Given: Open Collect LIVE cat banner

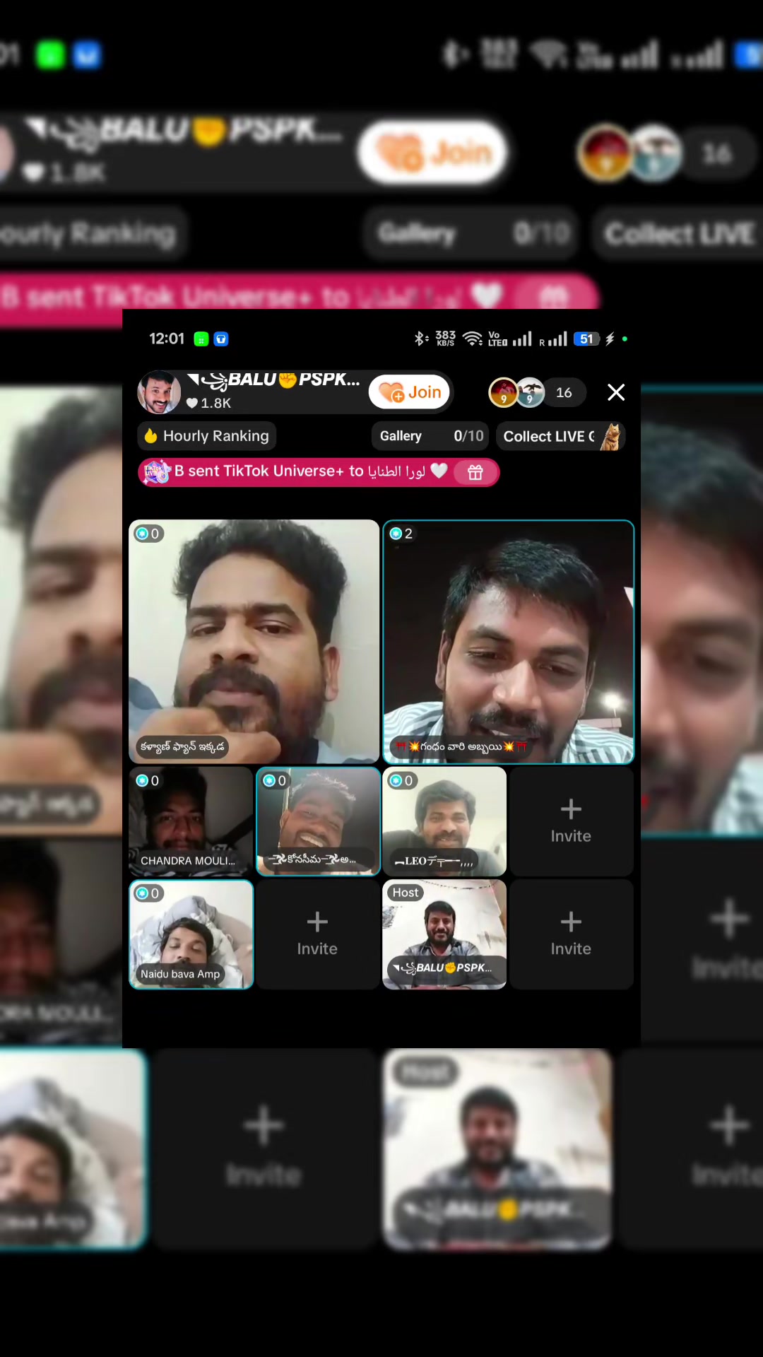Looking at the screenshot, I should 560,436.
